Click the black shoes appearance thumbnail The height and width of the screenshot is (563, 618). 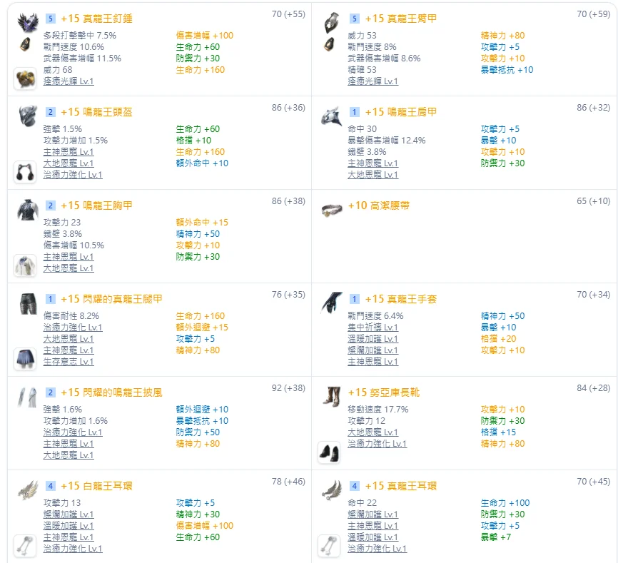coord(330,452)
